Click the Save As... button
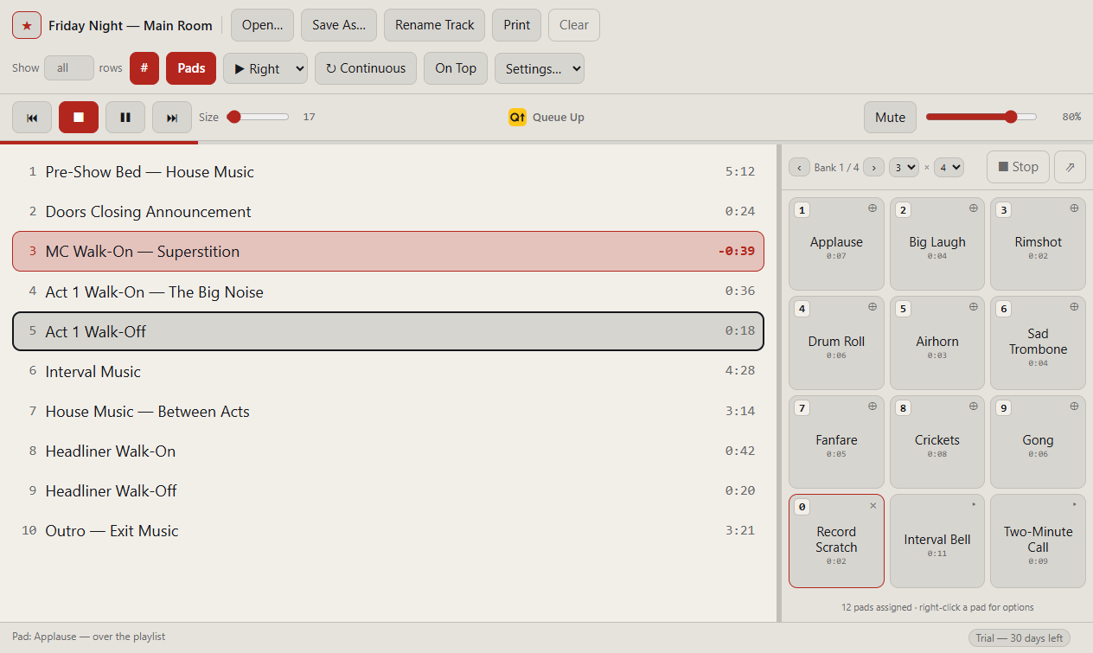The width and height of the screenshot is (1093, 653). [339, 25]
